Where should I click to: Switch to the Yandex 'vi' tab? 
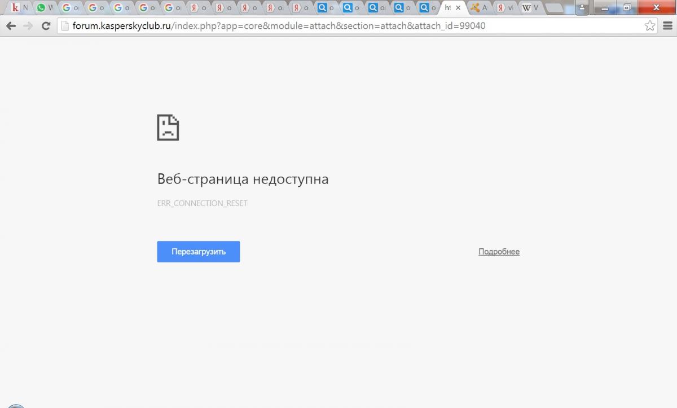coord(504,8)
